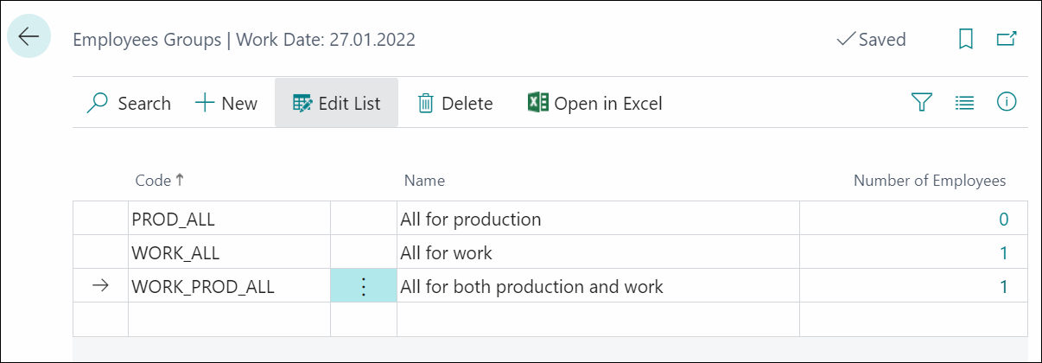This screenshot has width=1042, height=363.
Task: Click the Saved status indicator
Action: (x=871, y=40)
